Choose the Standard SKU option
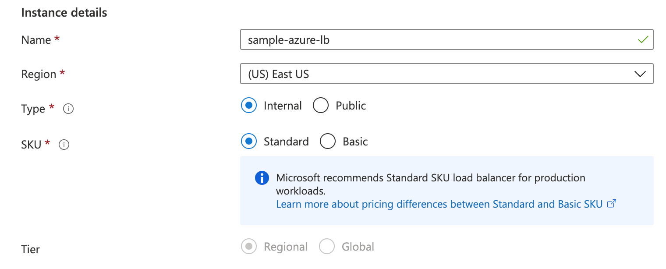The image size is (666, 269). (249, 142)
